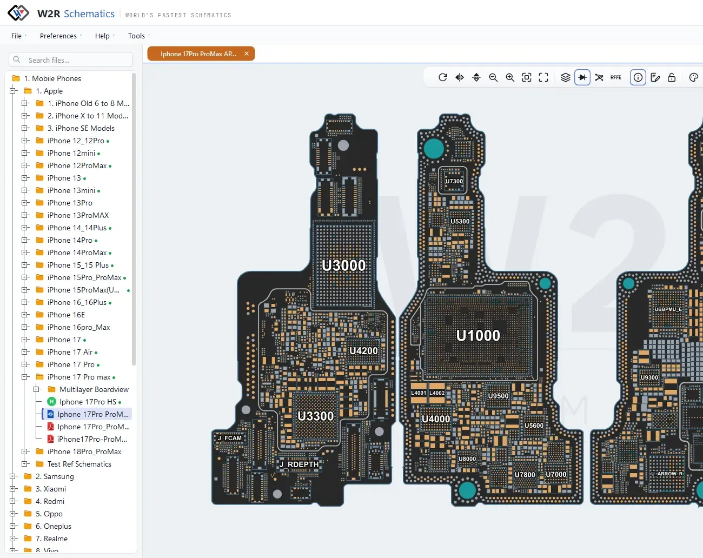The width and height of the screenshot is (703, 558).
Task: Open the notes edit tool
Action: coord(655,77)
